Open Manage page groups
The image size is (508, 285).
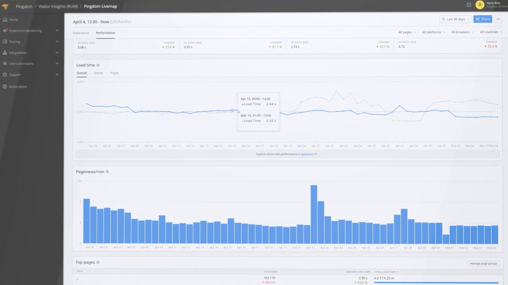(483, 263)
